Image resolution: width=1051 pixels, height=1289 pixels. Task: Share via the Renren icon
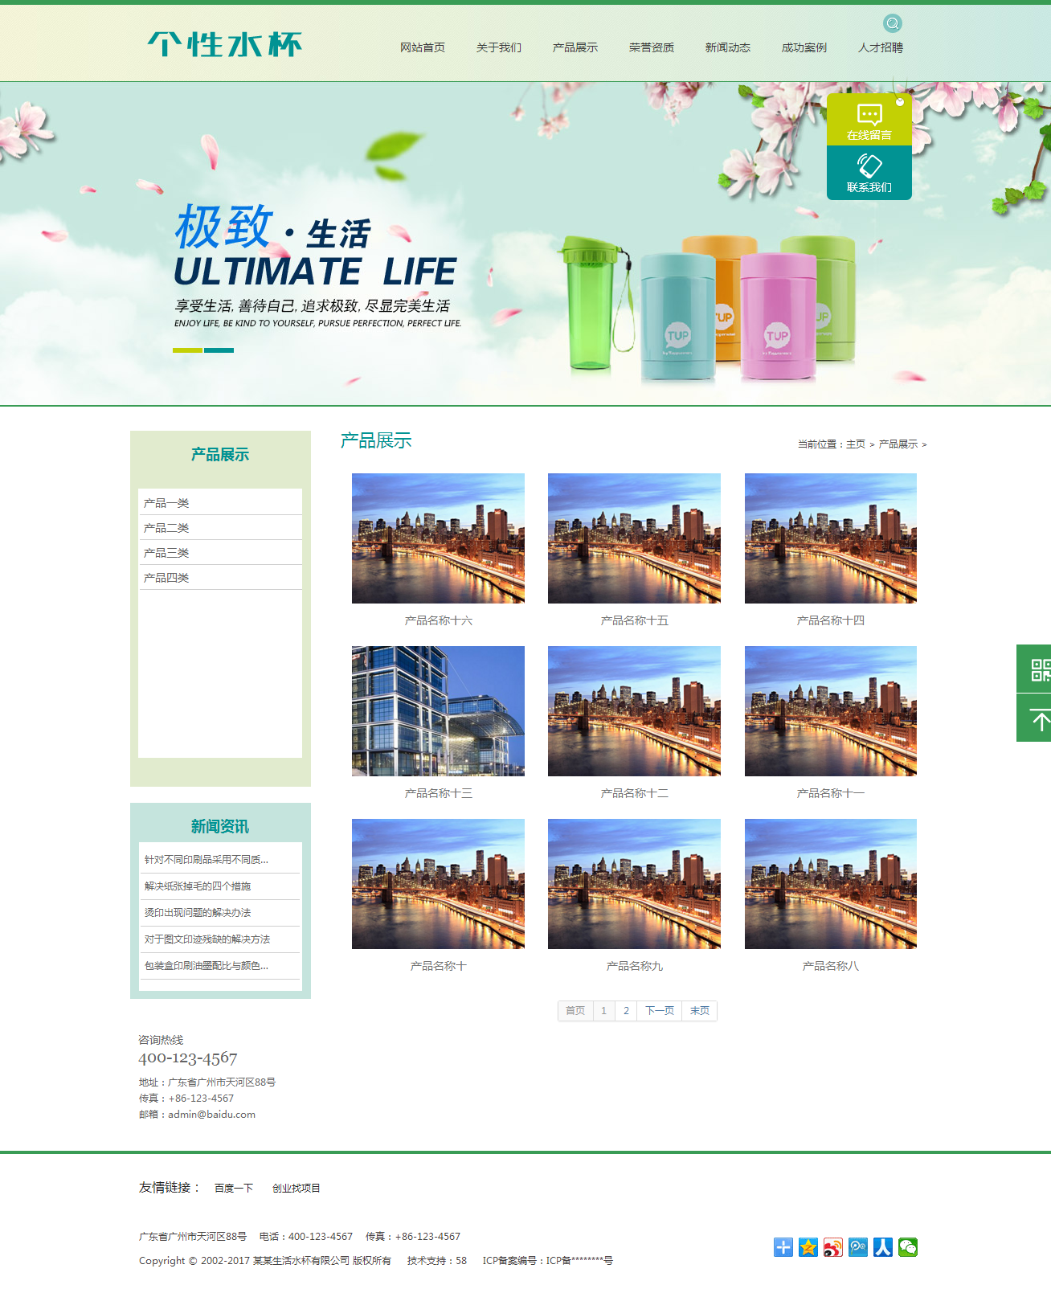coord(883,1247)
